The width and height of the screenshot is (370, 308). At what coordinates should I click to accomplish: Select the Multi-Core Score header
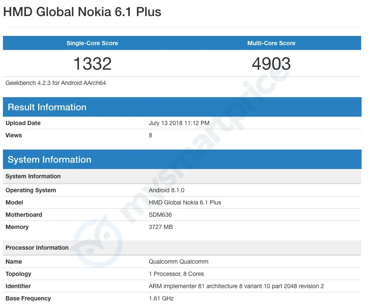point(271,43)
